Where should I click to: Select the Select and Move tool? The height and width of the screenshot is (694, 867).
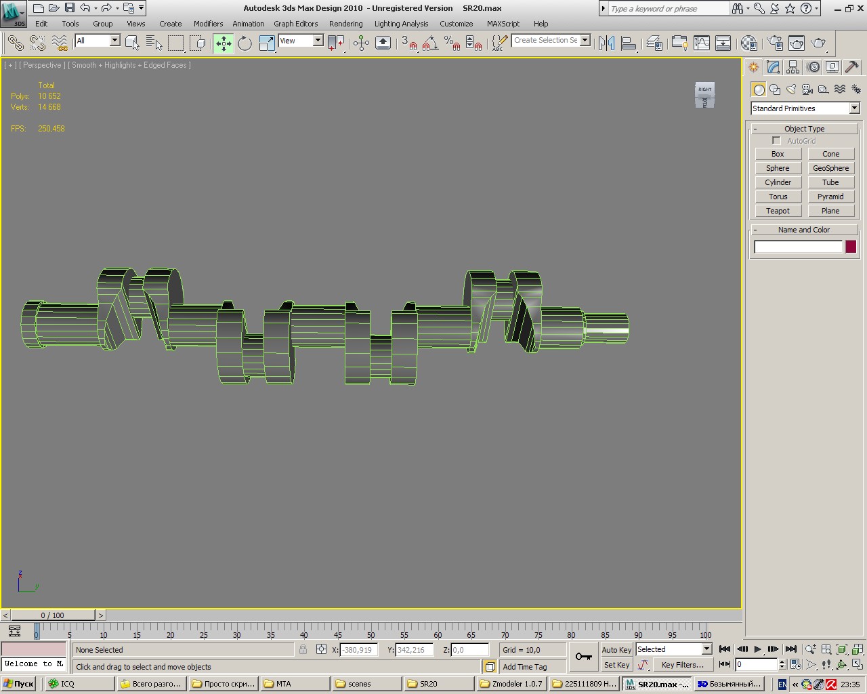pos(224,43)
